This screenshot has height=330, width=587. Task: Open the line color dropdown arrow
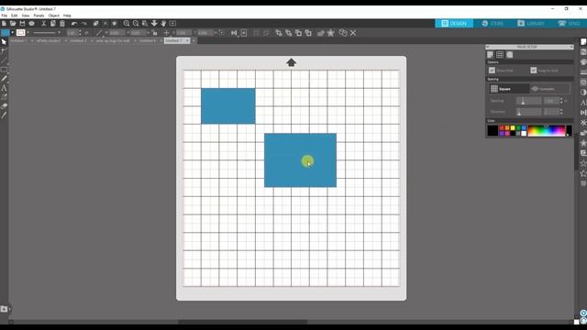pyautogui.click(x=28, y=33)
